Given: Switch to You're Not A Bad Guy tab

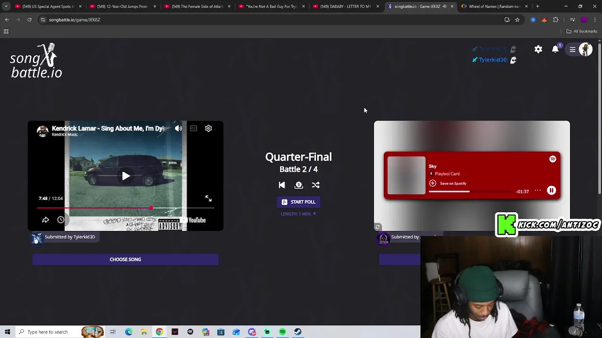Looking at the screenshot, I should pyautogui.click(x=272, y=7).
